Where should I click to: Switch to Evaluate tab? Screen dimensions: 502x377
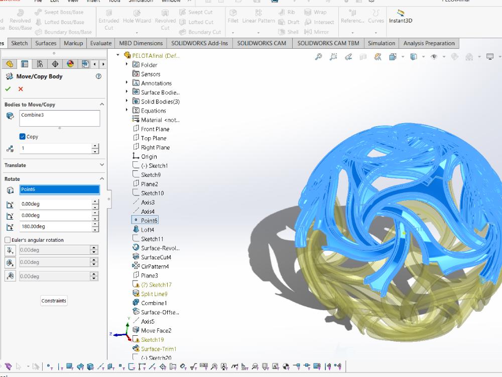pyautogui.click(x=101, y=43)
